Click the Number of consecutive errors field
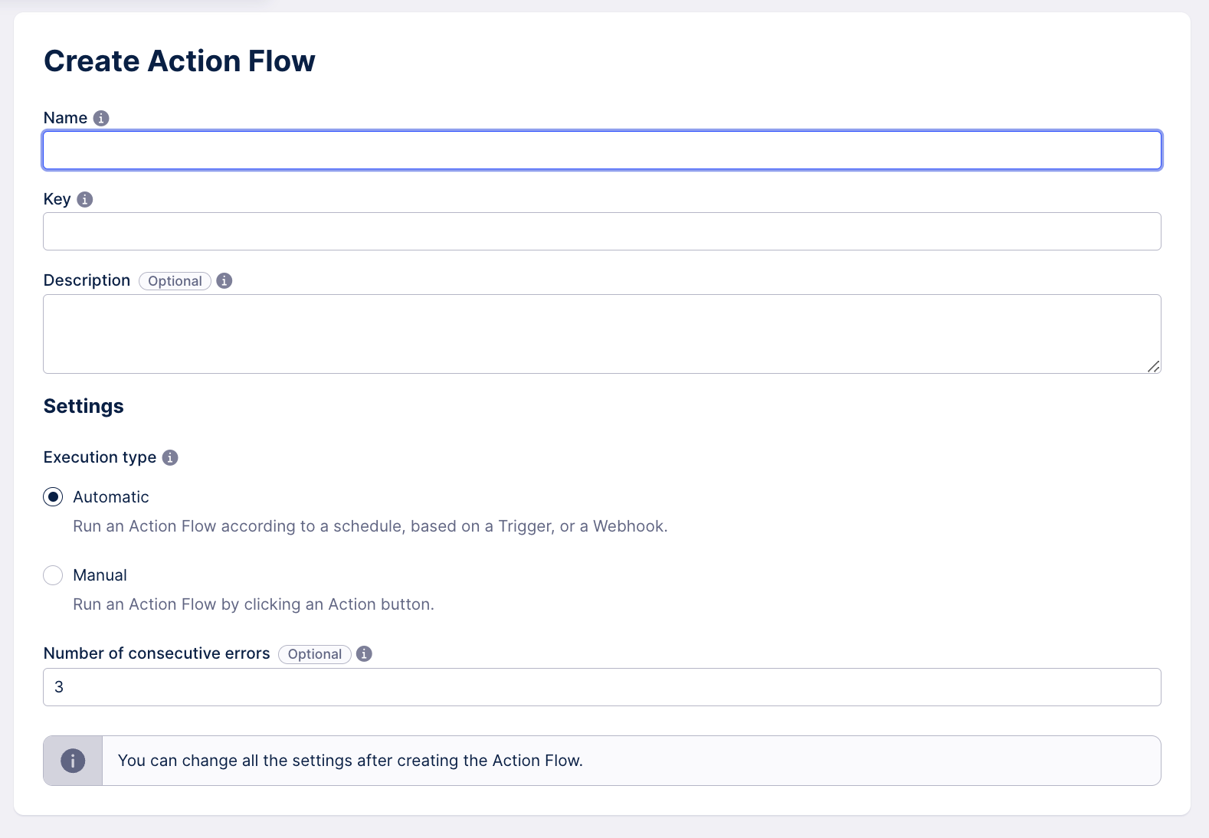Viewport: 1209px width, 838px height. pyautogui.click(x=602, y=687)
